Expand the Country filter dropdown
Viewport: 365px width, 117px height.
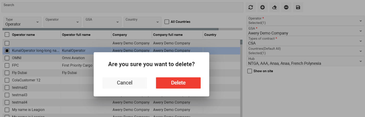(x=142, y=22)
